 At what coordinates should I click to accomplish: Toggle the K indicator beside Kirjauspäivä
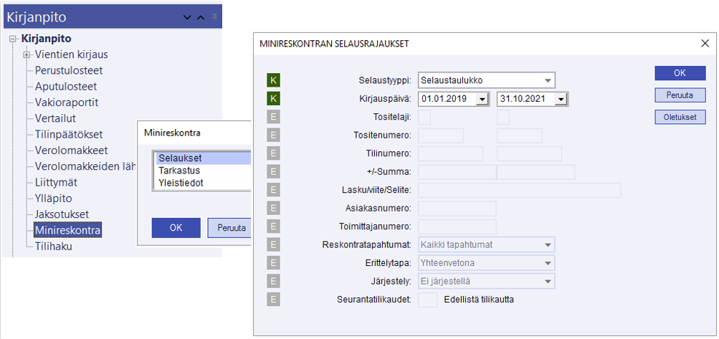pyautogui.click(x=273, y=98)
